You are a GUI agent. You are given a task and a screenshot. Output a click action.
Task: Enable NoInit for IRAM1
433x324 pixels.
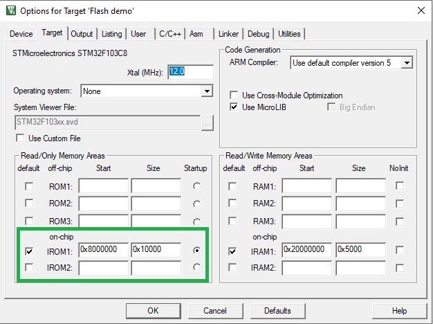[400, 250]
